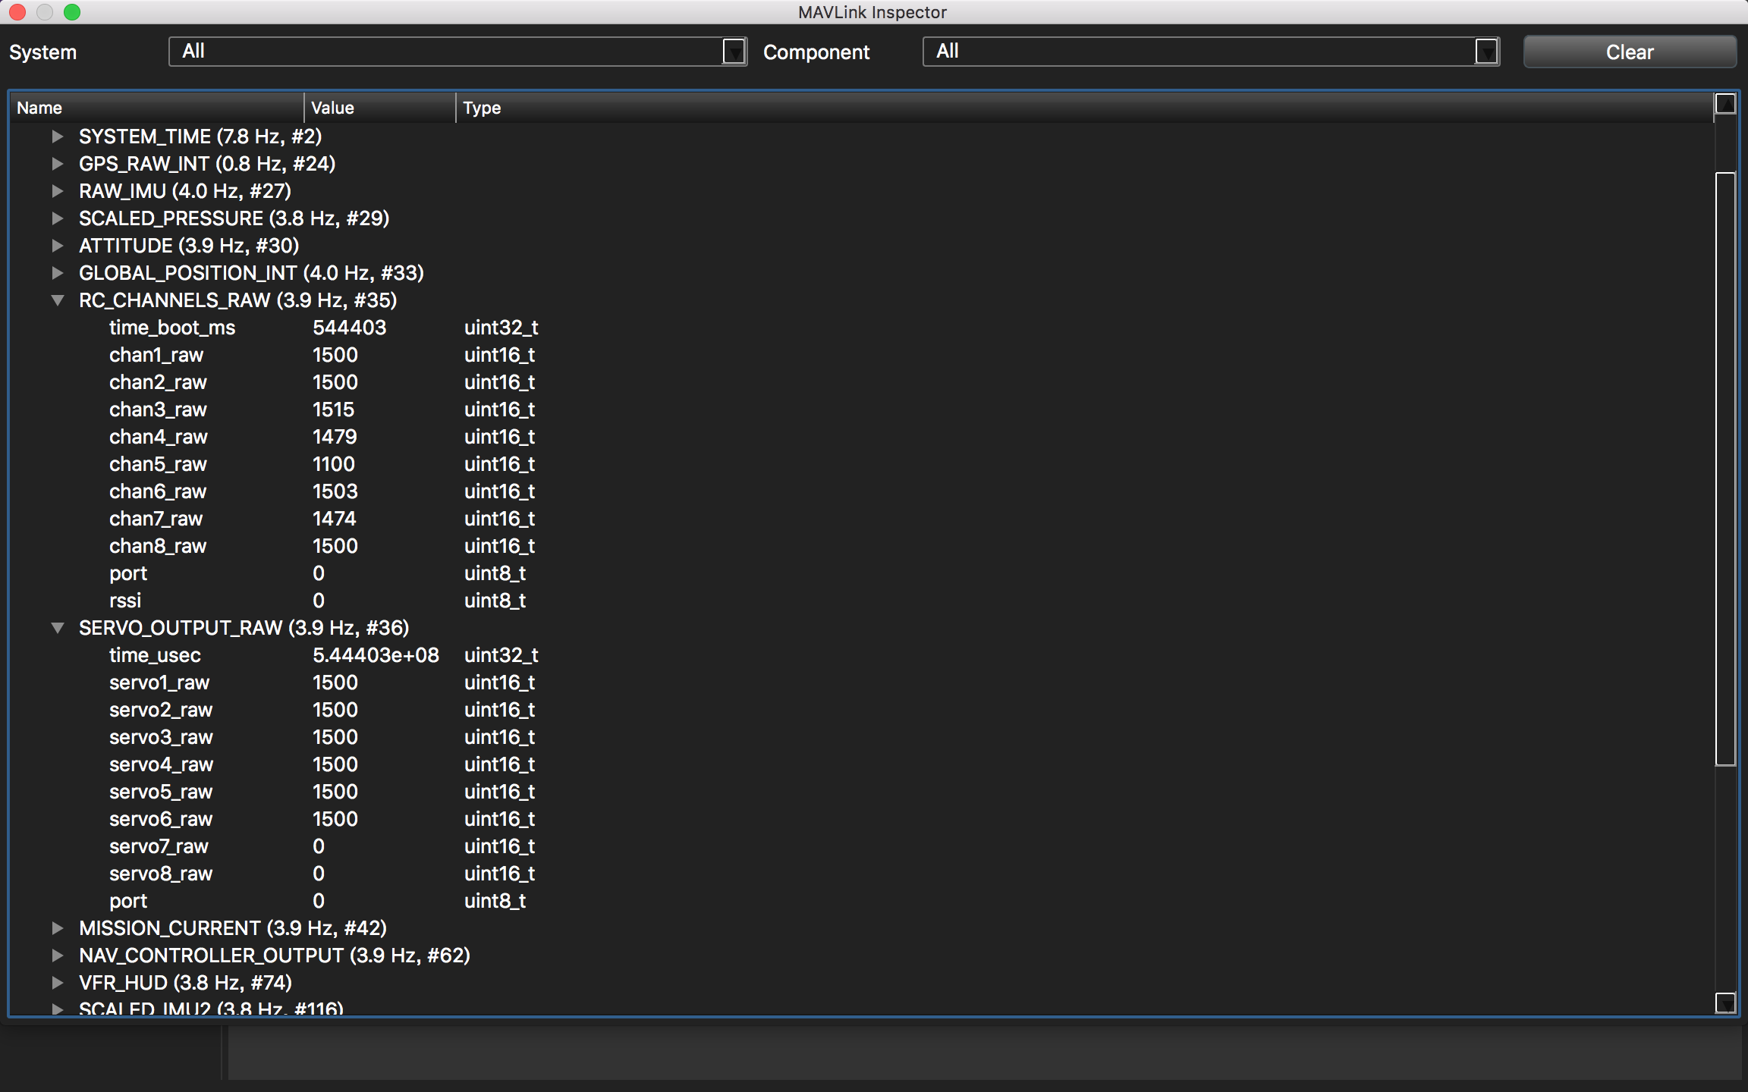Click the value 544403
The image size is (1748, 1092).
tap(349, 328)
